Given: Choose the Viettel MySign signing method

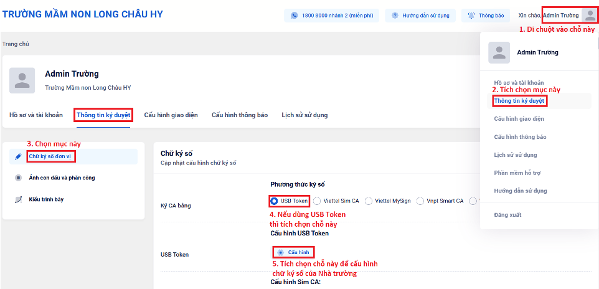Looking at the screenshot, I should (x=369, y=201).
